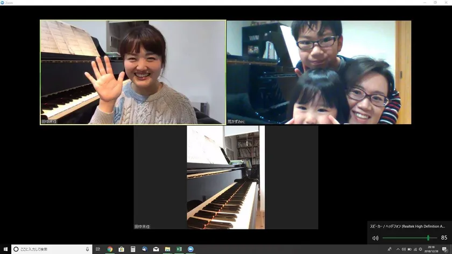Open Task View from the taskbar

[98, 249]
